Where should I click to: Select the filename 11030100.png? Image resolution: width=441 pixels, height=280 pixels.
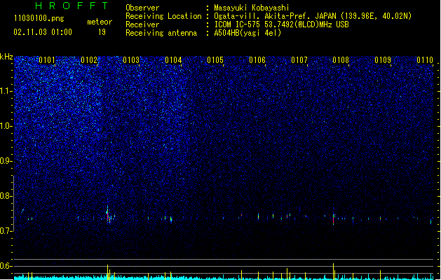[x=39, y=18]
